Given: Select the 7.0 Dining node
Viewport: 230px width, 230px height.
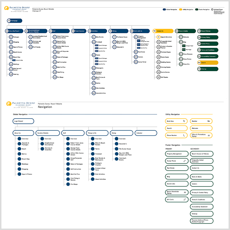Looking at the screenshot, I should tap(118, 31).
